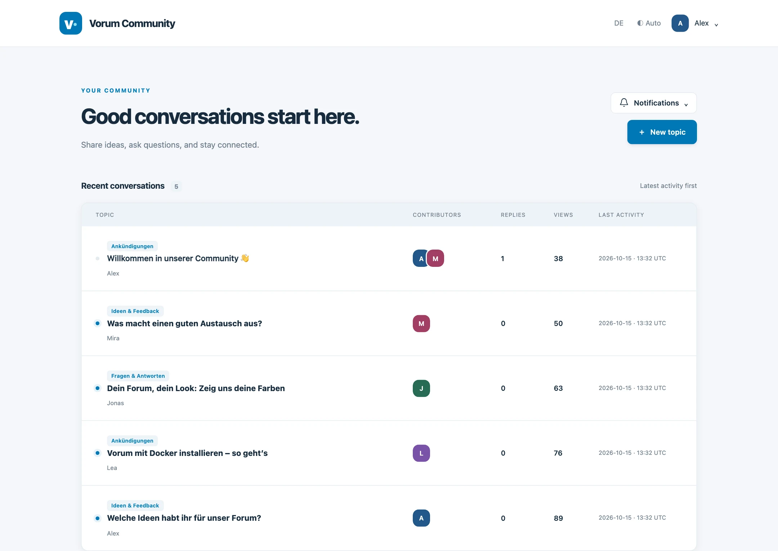The width and height of the screenshot is (778, 551).
Task: Open topic Was macht einen guten Austausch aus?
Action: pos(184,323)
